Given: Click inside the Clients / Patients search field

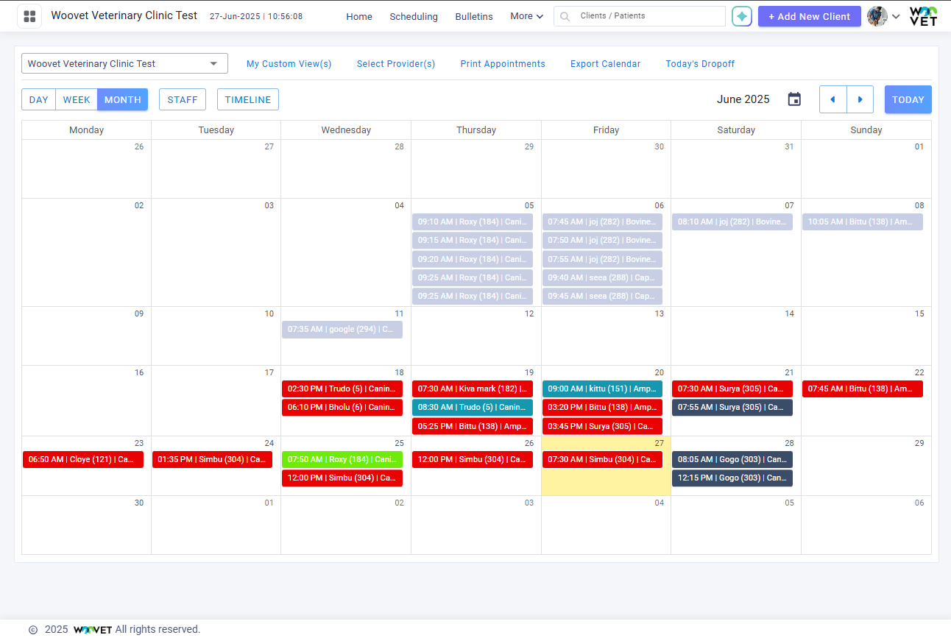Looking at the screenshot, I should pyautogui.click(x=648, y=15).
